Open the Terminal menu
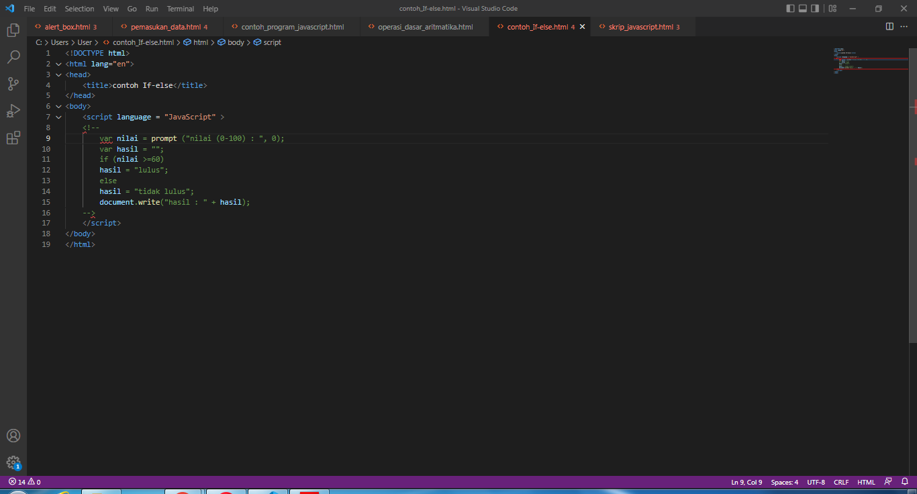Viewport: 917px width, 494px height. click(179, 9)
